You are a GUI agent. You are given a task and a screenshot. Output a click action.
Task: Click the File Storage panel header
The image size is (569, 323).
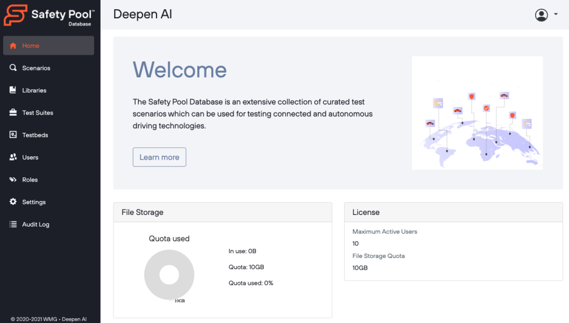[x=223, y=212]
